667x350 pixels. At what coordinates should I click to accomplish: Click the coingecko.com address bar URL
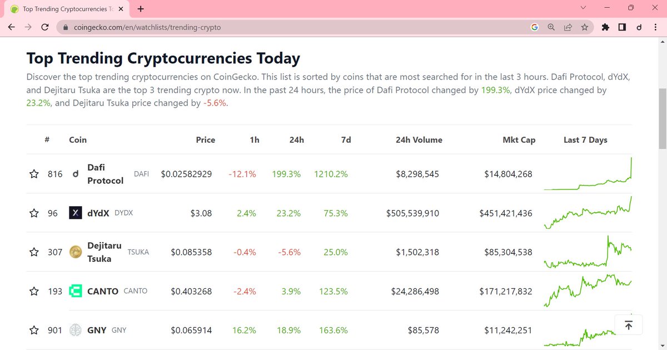coord(147,27)
